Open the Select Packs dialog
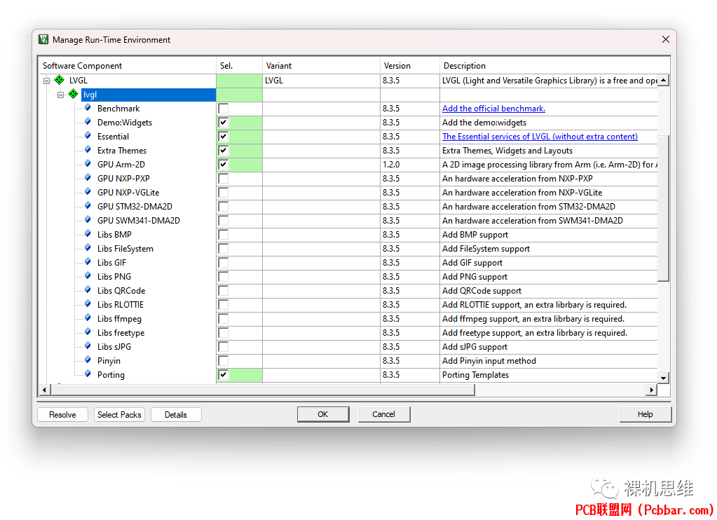The image size is (717, 520). click(119, 415)
